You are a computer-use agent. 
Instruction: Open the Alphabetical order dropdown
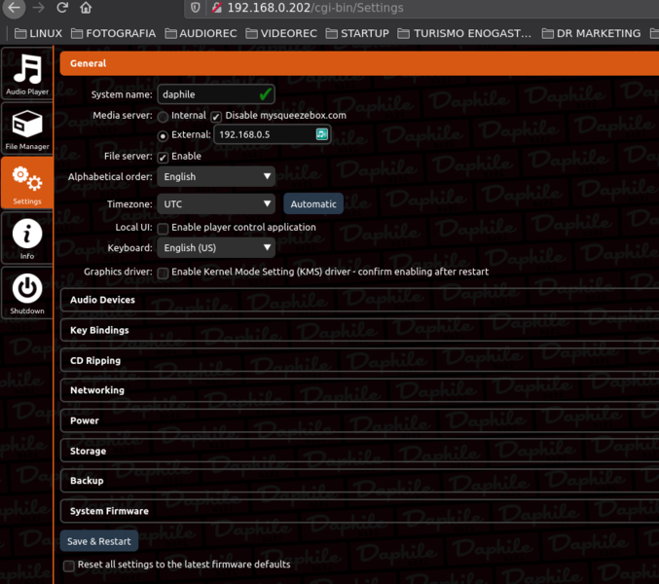[x=216, y=177]
